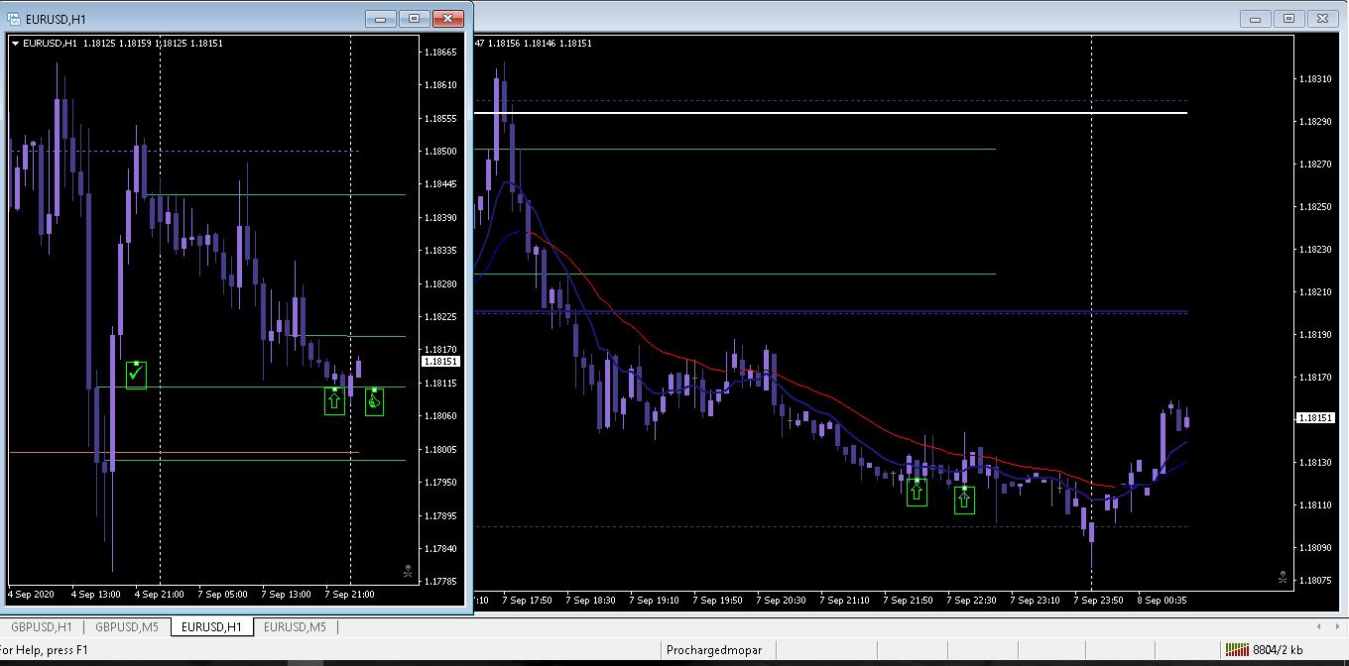
Task: Switch to the GBPUSD,H1 tab
Action: [41, 626]
